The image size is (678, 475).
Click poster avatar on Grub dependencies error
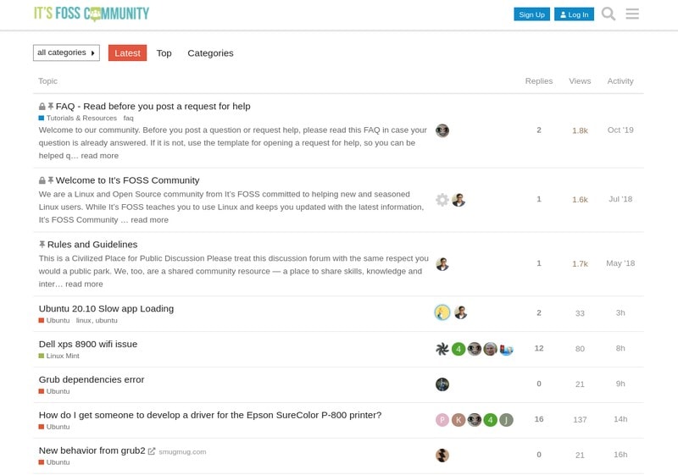tap(442, 384)
